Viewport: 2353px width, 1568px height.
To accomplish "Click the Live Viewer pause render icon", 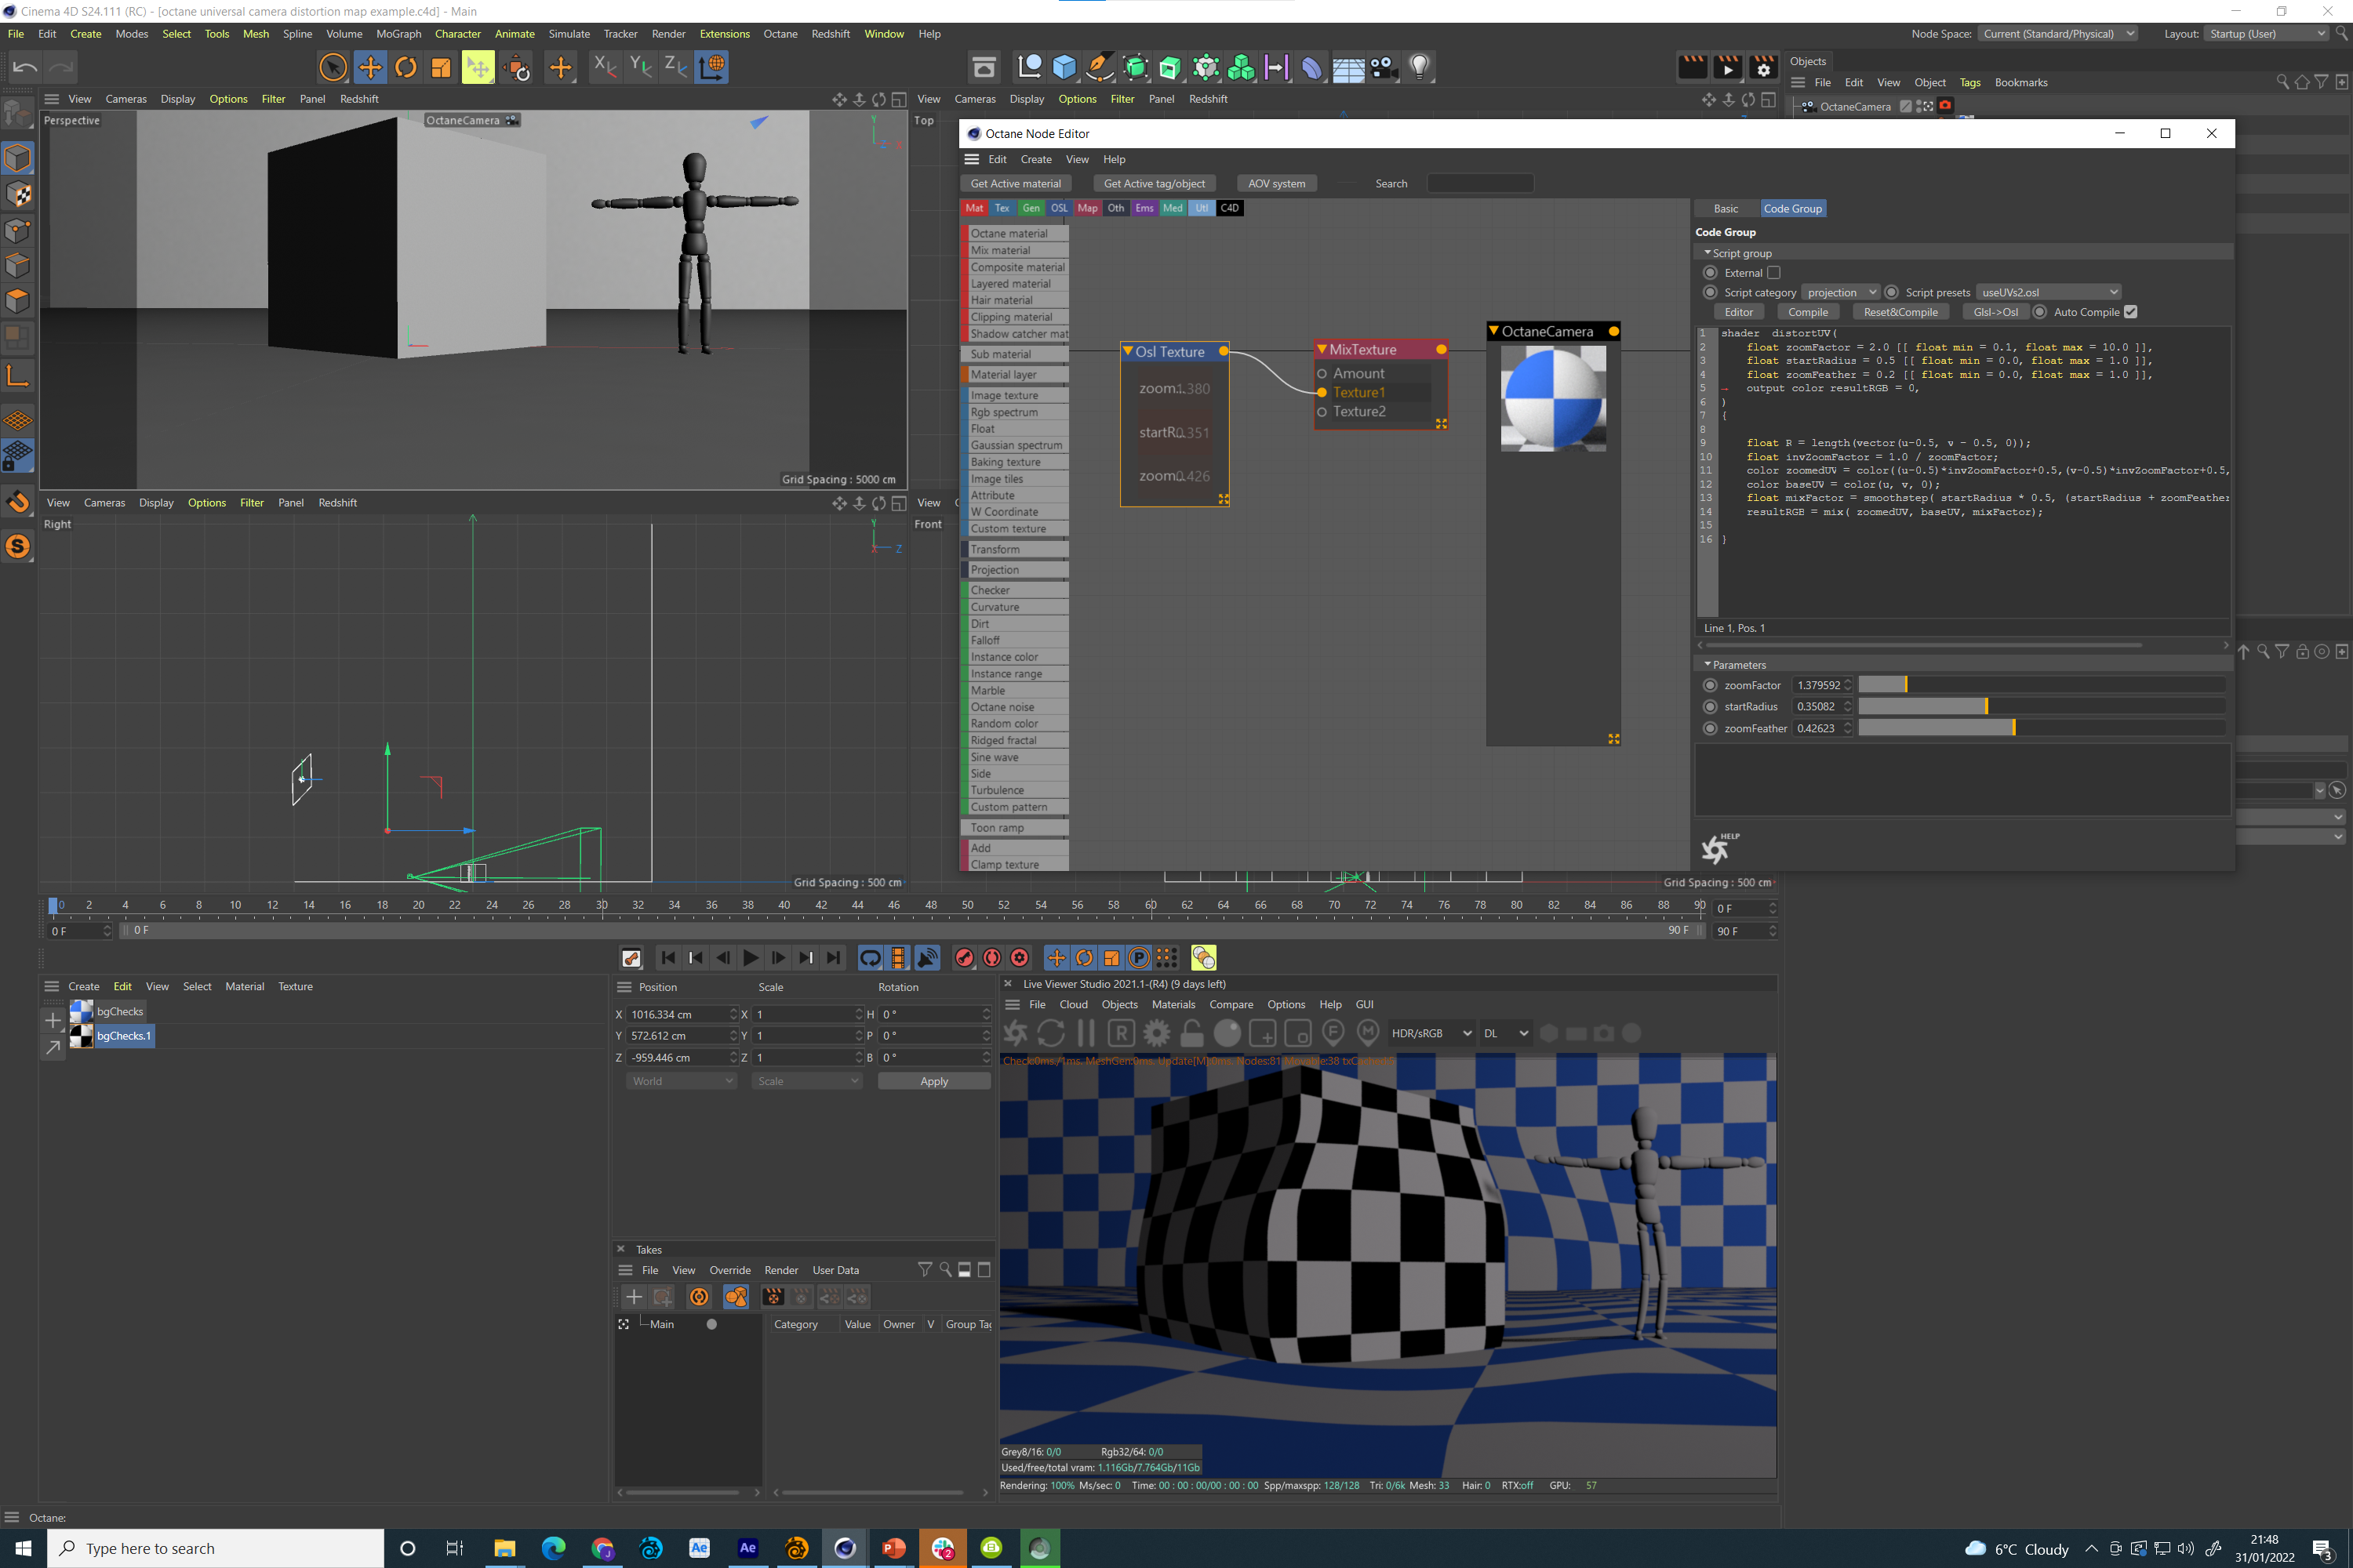I will pyautogui.click(x=1086, y=1033).
